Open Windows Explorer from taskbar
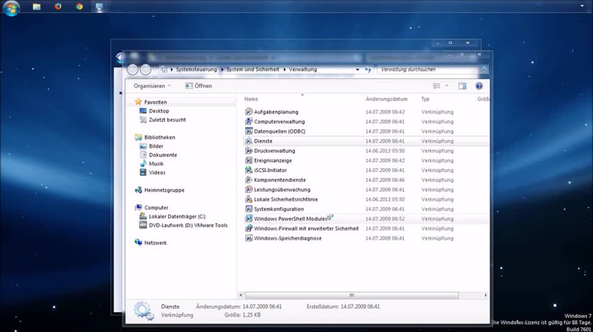Image resolution: width=593 pixels, height=332 pixels. click(x=37, y=7)
